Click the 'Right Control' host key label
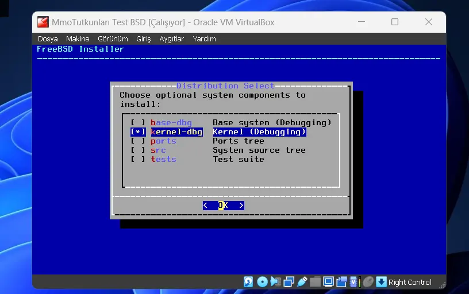The width and height of the screenshot is (469, 294). [410, 282]
